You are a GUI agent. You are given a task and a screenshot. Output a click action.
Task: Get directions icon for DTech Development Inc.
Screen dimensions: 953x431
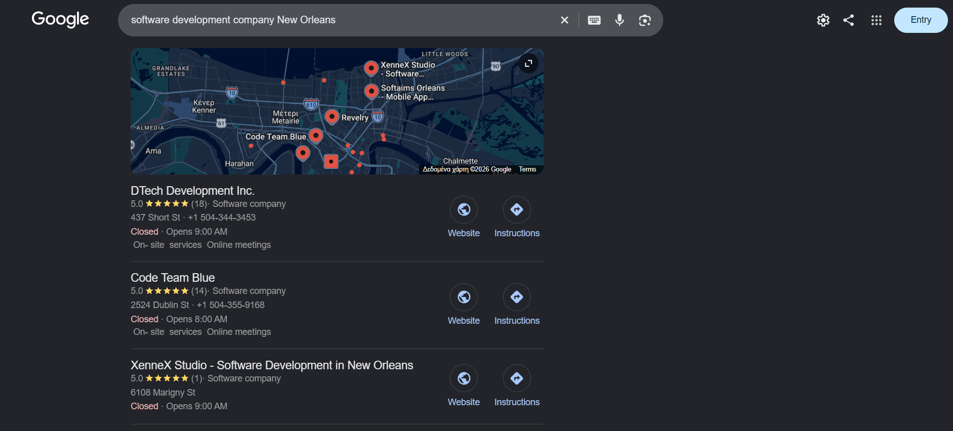[x=517, y=209]
